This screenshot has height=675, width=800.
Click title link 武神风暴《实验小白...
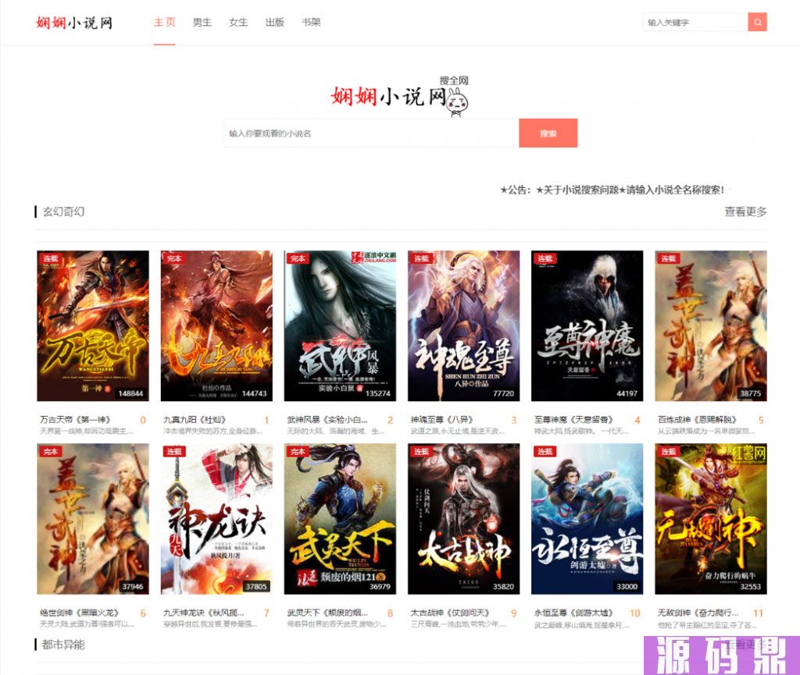pos(327,420)
